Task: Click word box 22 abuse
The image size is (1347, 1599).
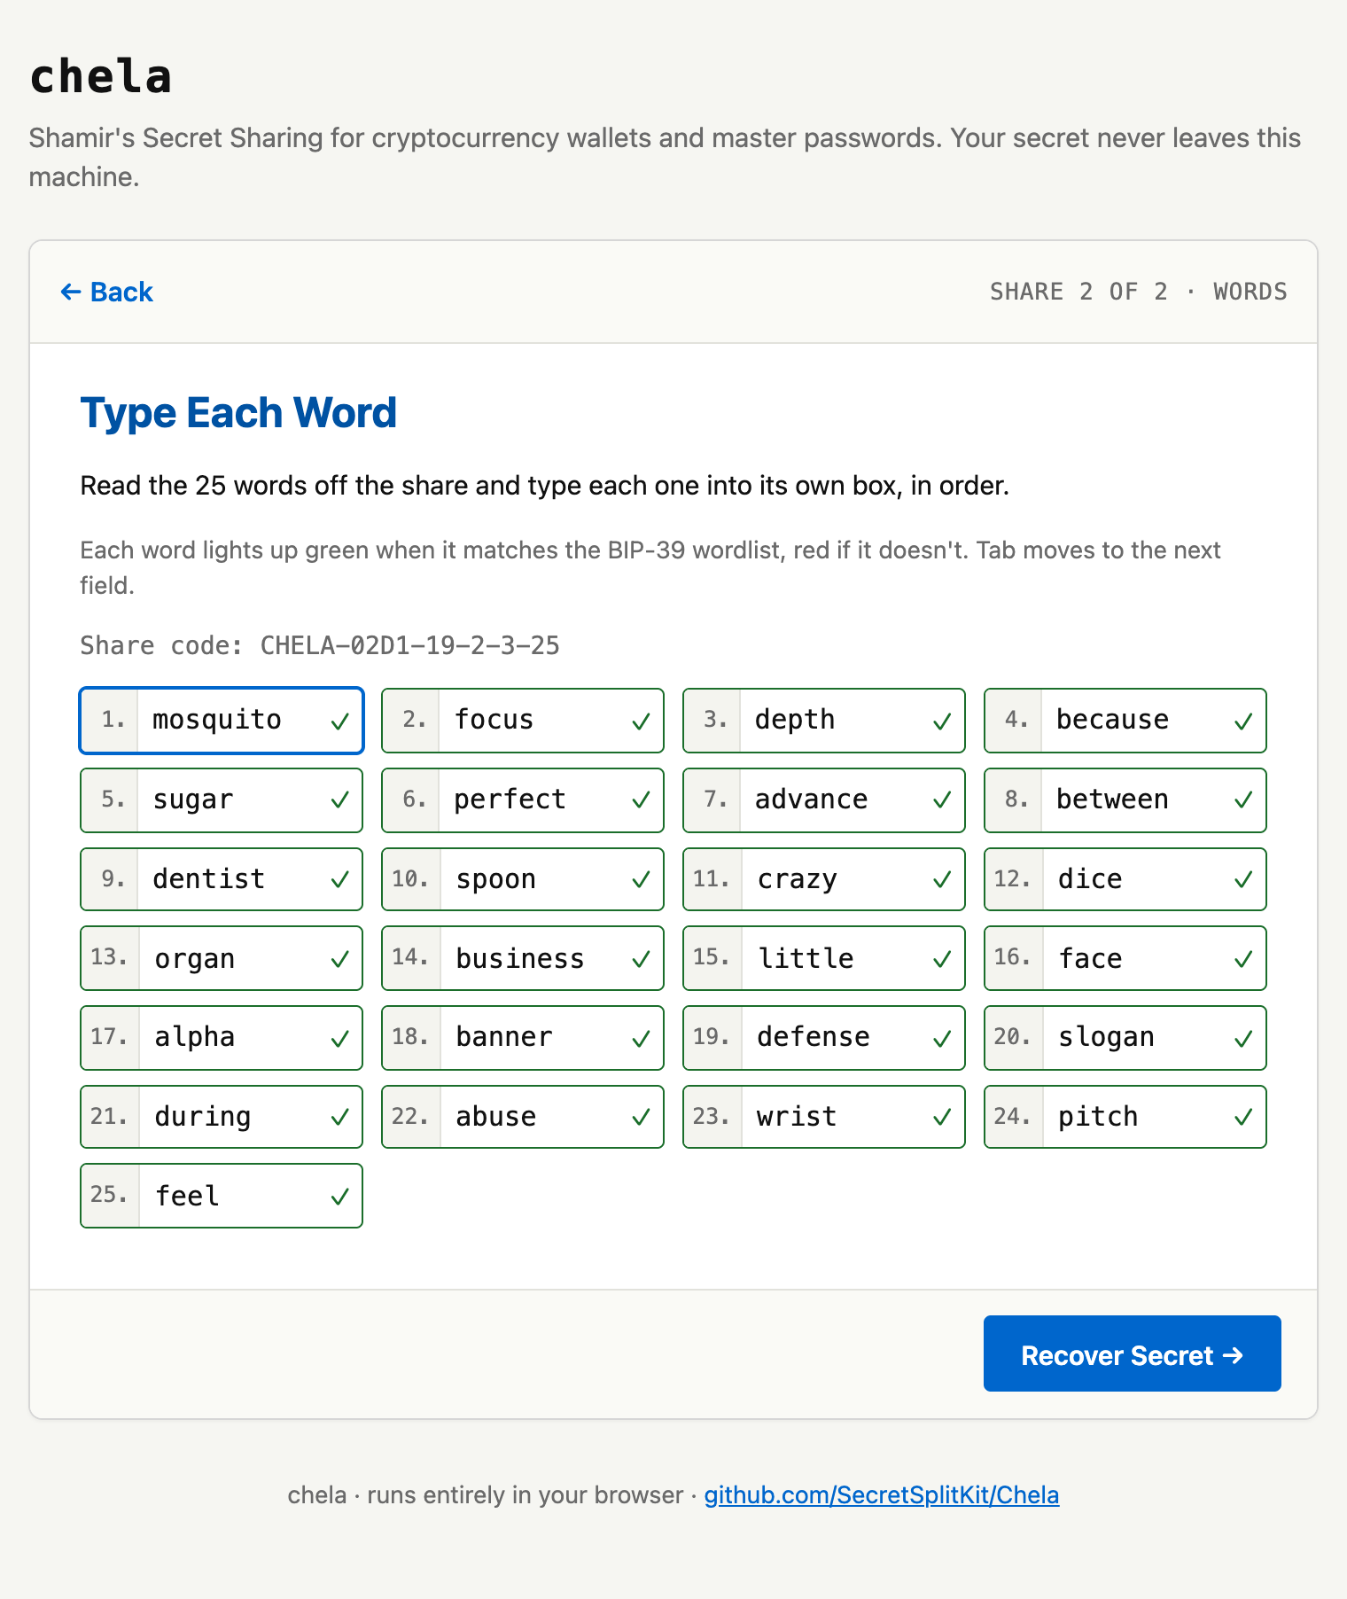Action: pos(523,1117)
